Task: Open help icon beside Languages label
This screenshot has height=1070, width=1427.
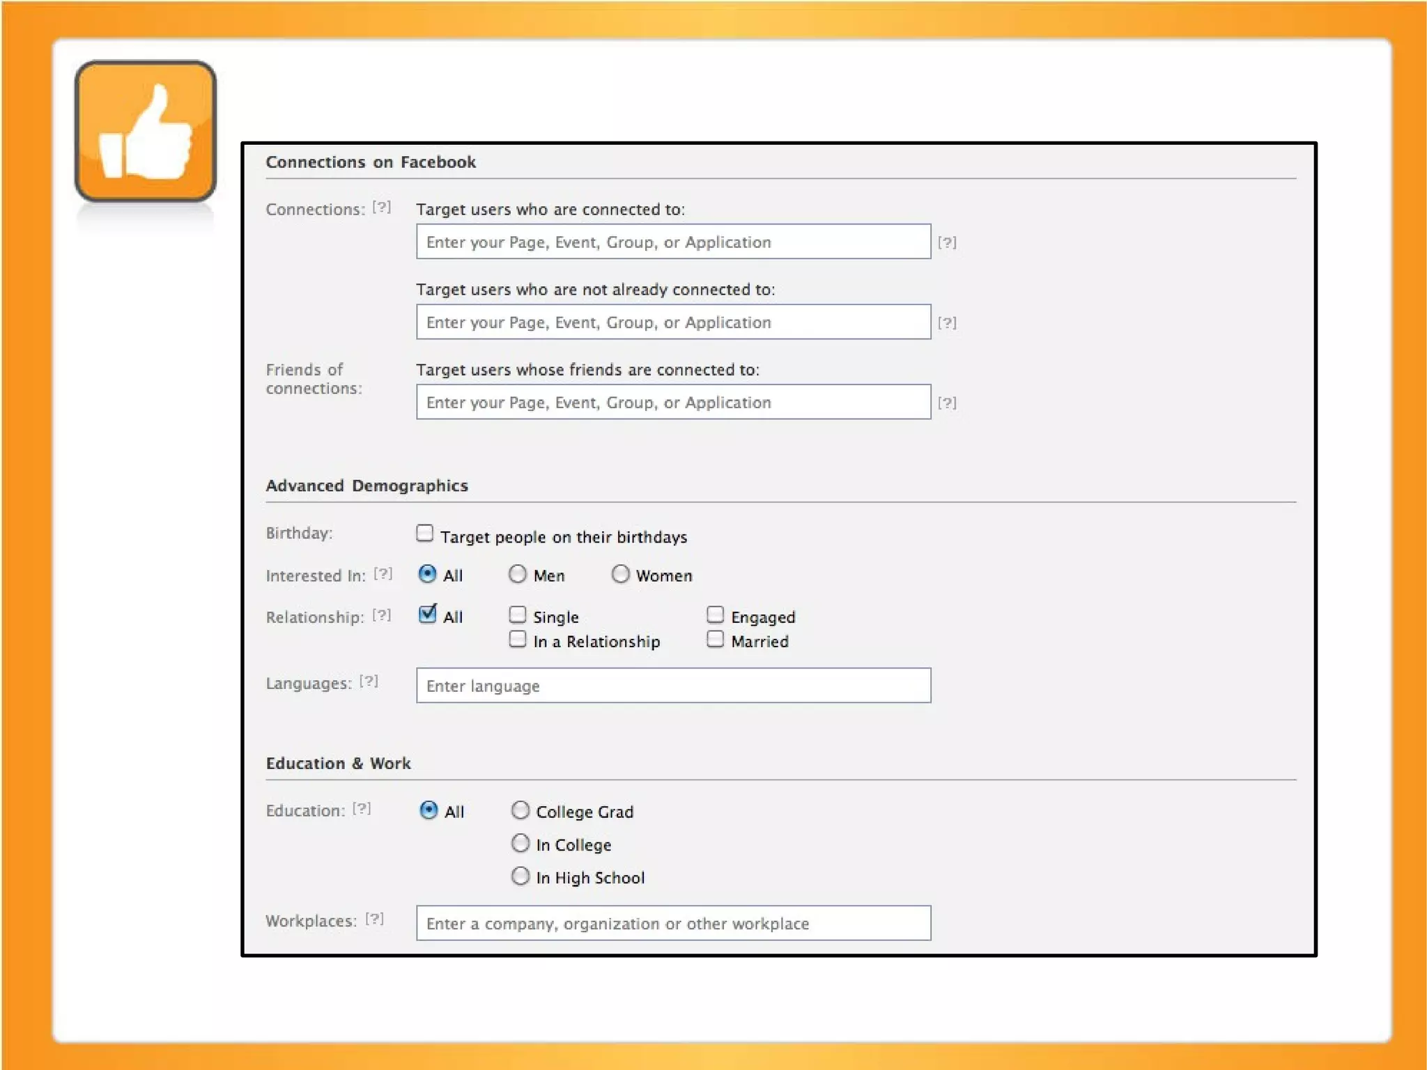Action: tap(369, 681)
